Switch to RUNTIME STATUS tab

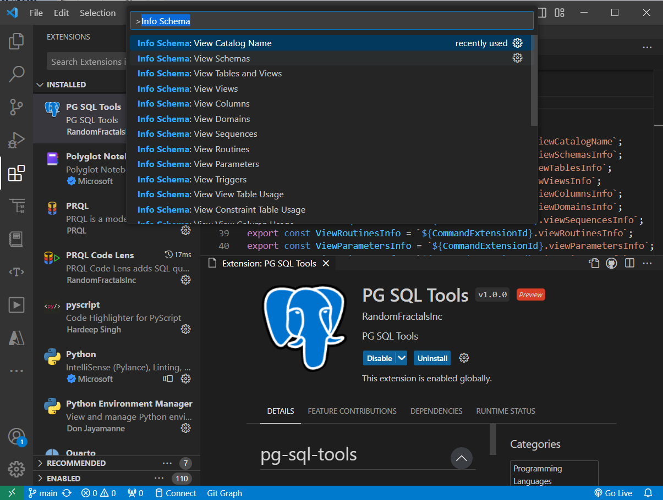(506, 411)
